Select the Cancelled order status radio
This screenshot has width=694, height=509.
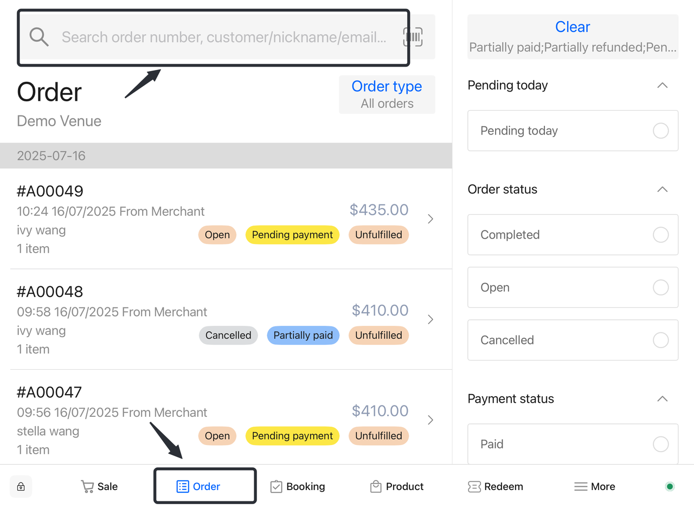660,340
